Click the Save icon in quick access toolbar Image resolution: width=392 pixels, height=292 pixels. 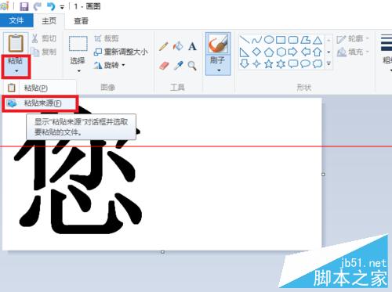24,6
